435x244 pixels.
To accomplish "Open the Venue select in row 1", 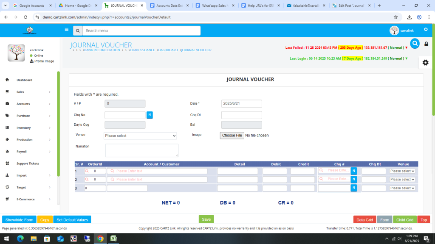I will 402,171.
